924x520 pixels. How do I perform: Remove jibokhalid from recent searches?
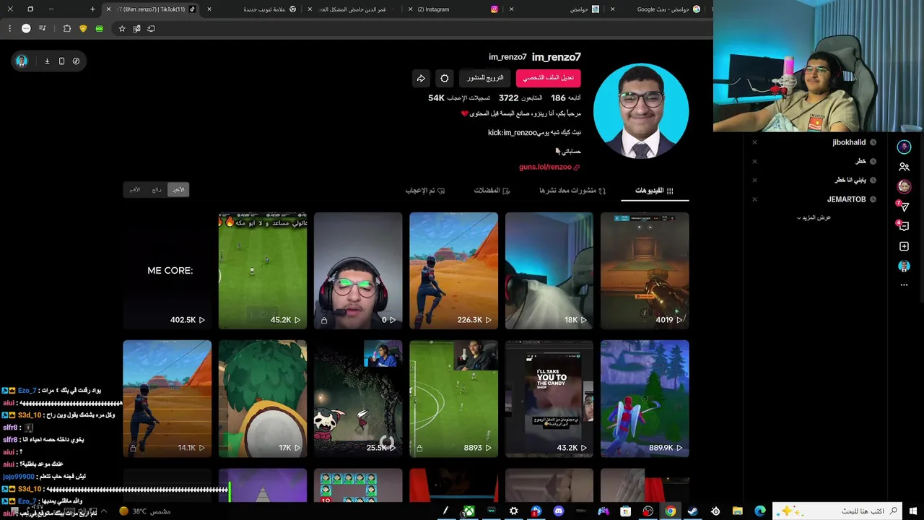tap(754, 142)
